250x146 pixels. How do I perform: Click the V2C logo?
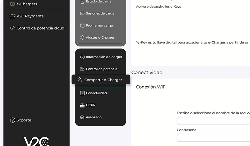tap(36, 141)
